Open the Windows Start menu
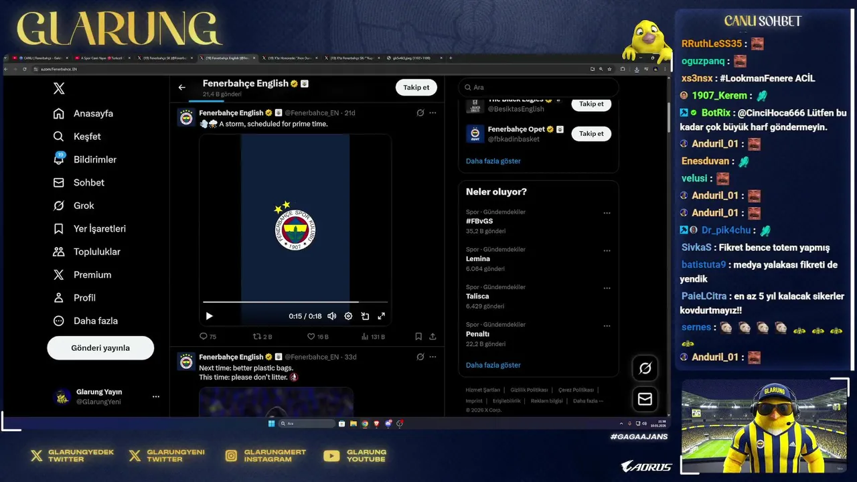Viewport: 857px width, 482px height. click(271, 424)
